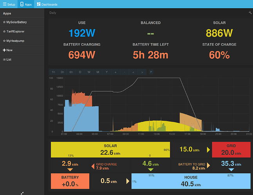The image size is (253, 195).
Task: Click New to create an app
Action: point(22,50)
